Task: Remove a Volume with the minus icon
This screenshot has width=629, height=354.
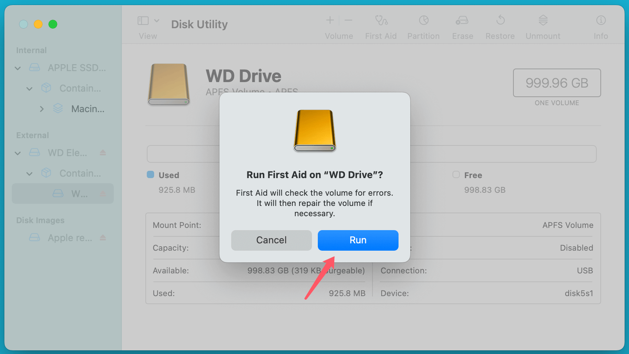Action: (x=348, y=20)
